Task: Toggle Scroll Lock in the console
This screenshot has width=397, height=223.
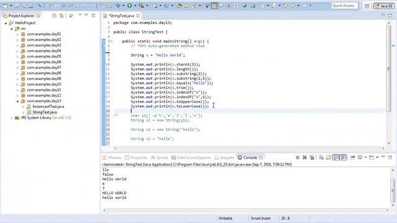Action: (328, 157)
